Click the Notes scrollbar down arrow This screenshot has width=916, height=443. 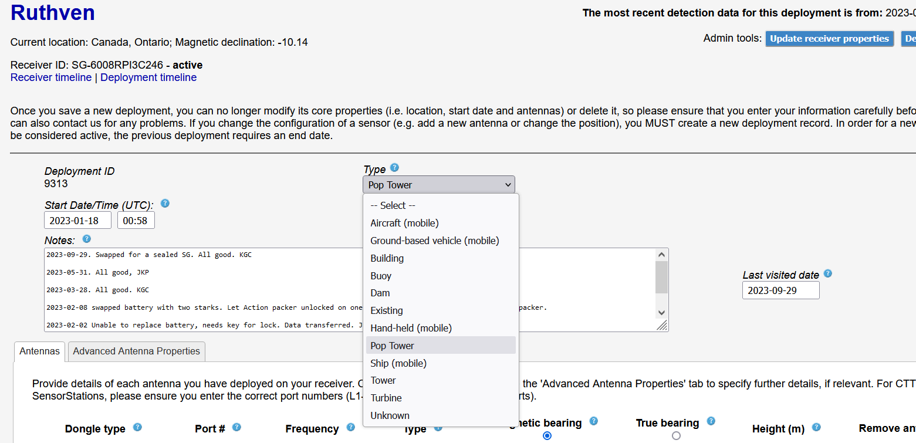pos(661,313)
